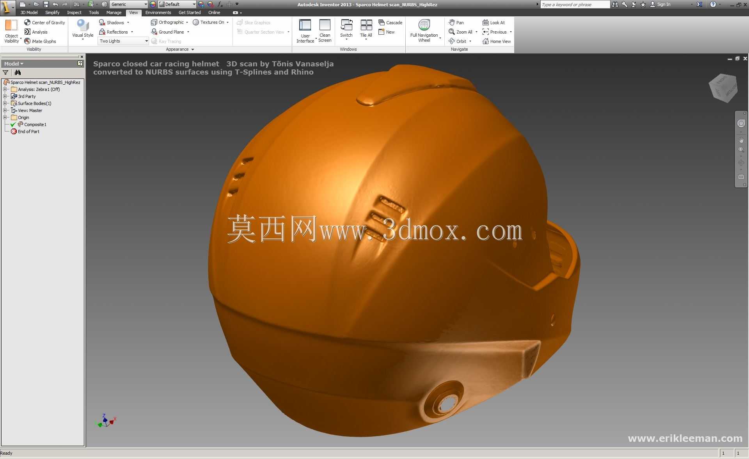Expand the Surface Bodies(1) node

(x=5, y=103)
